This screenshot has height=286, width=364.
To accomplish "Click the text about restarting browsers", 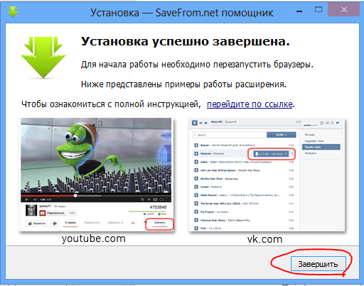I will (197, 65).
